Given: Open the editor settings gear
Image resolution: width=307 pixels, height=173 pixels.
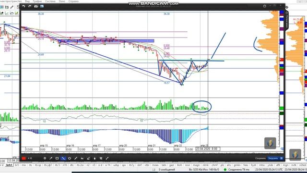Looking at the screenshot, I should (264, 6).
